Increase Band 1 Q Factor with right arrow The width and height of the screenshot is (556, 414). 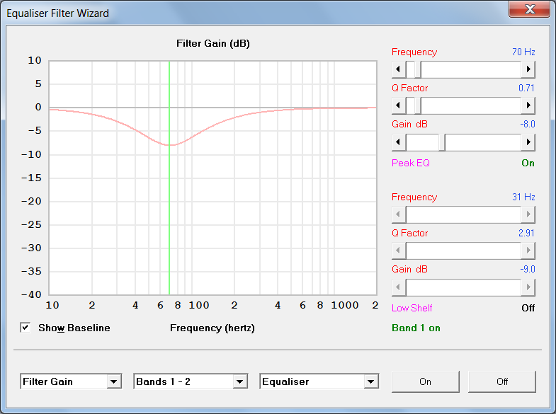528,105
